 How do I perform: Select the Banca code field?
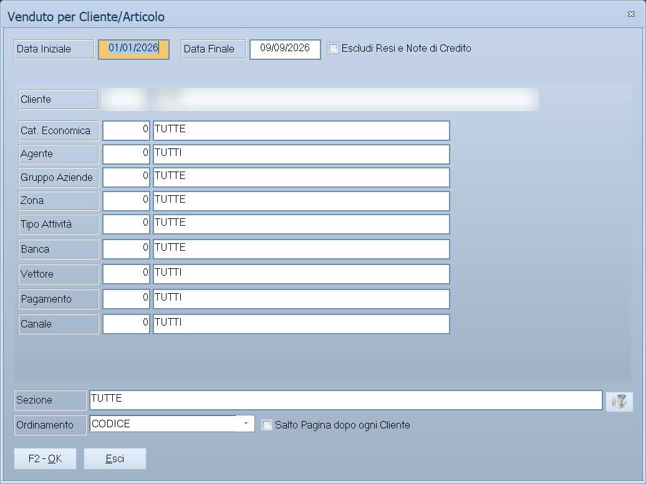[x=126, y=249]
